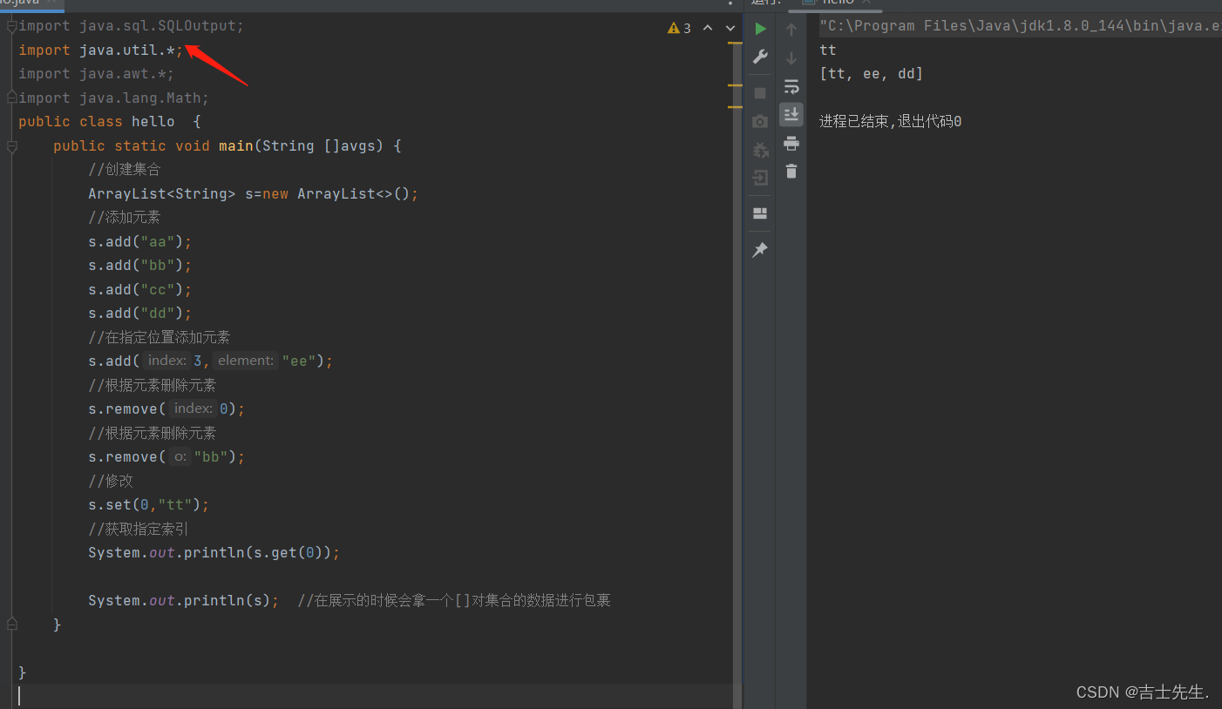Click the 'index:' hint in s.remove call
Screen dimensions: 1222x709
click(193, 409)
